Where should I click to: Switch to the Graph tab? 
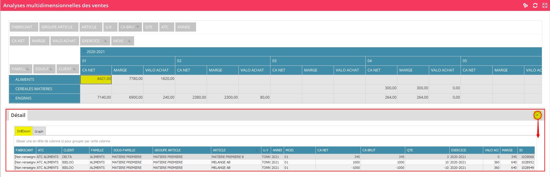coord(39,131)
